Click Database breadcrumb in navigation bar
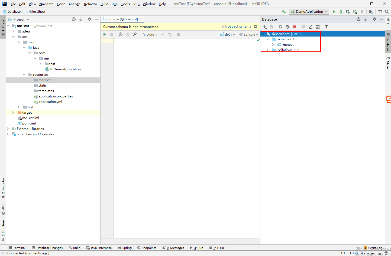The height and width of the screenshot is (256, 391). click(x=12, y=12)
